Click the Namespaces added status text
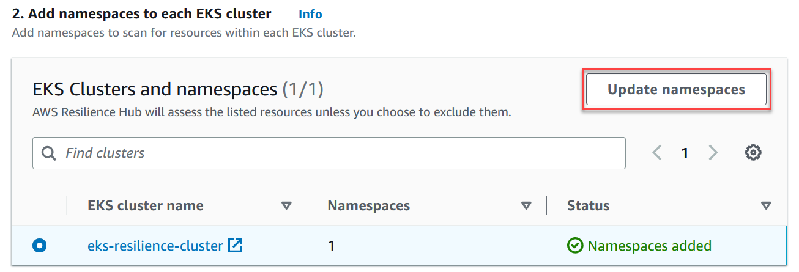The image size is (799, 272). (x=649, y=246)
